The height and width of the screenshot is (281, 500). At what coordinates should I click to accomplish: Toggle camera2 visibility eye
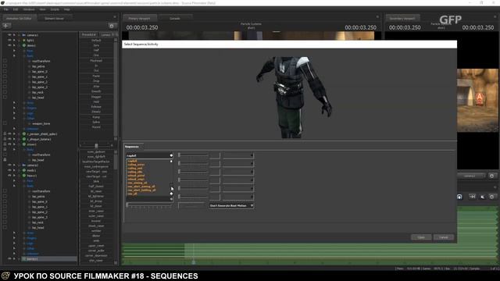click(9, 165)
